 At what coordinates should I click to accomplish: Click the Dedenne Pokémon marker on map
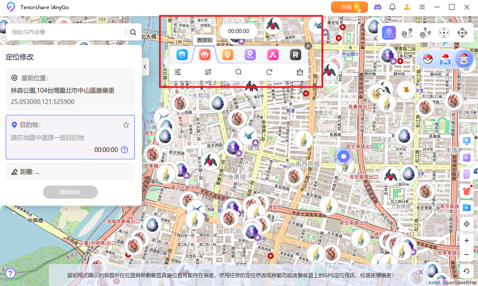click(x=375, y=93)
